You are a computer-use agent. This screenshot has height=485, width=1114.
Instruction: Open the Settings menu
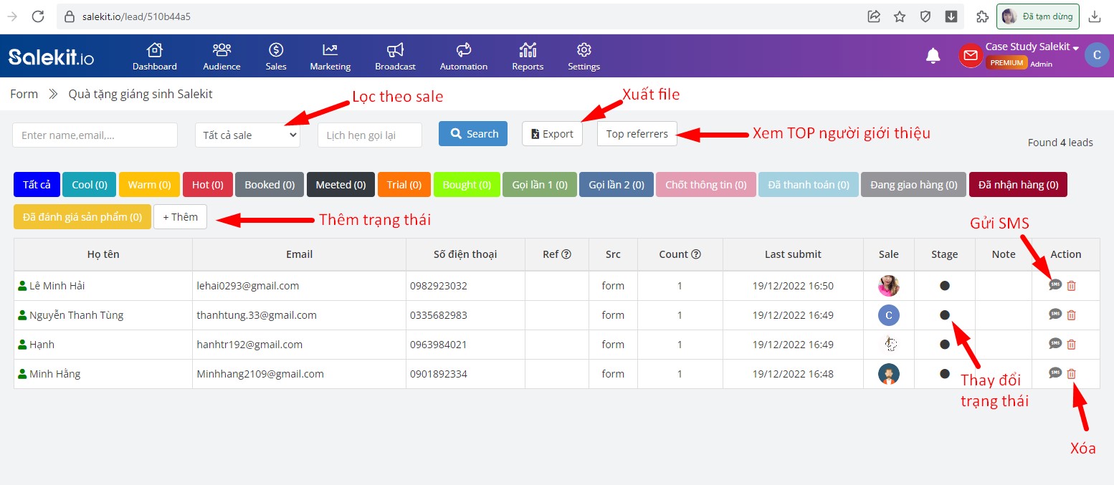(584, 57)
